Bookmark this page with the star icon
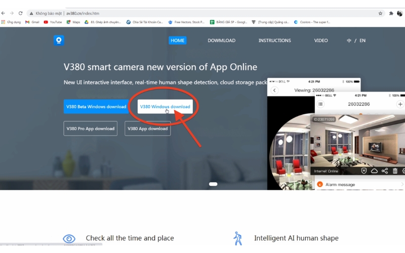Image resolution: width=405 pixels, height=253 pixels. click(380, 14)
